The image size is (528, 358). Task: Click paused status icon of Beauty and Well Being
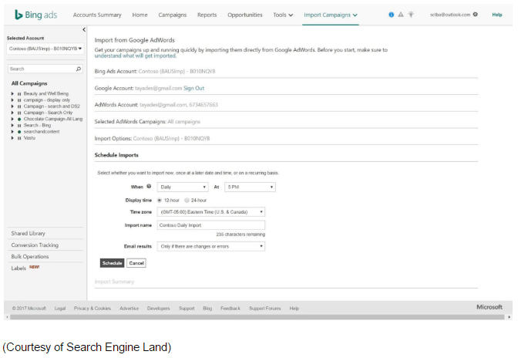pyautogui.click(x=19, y=93)
